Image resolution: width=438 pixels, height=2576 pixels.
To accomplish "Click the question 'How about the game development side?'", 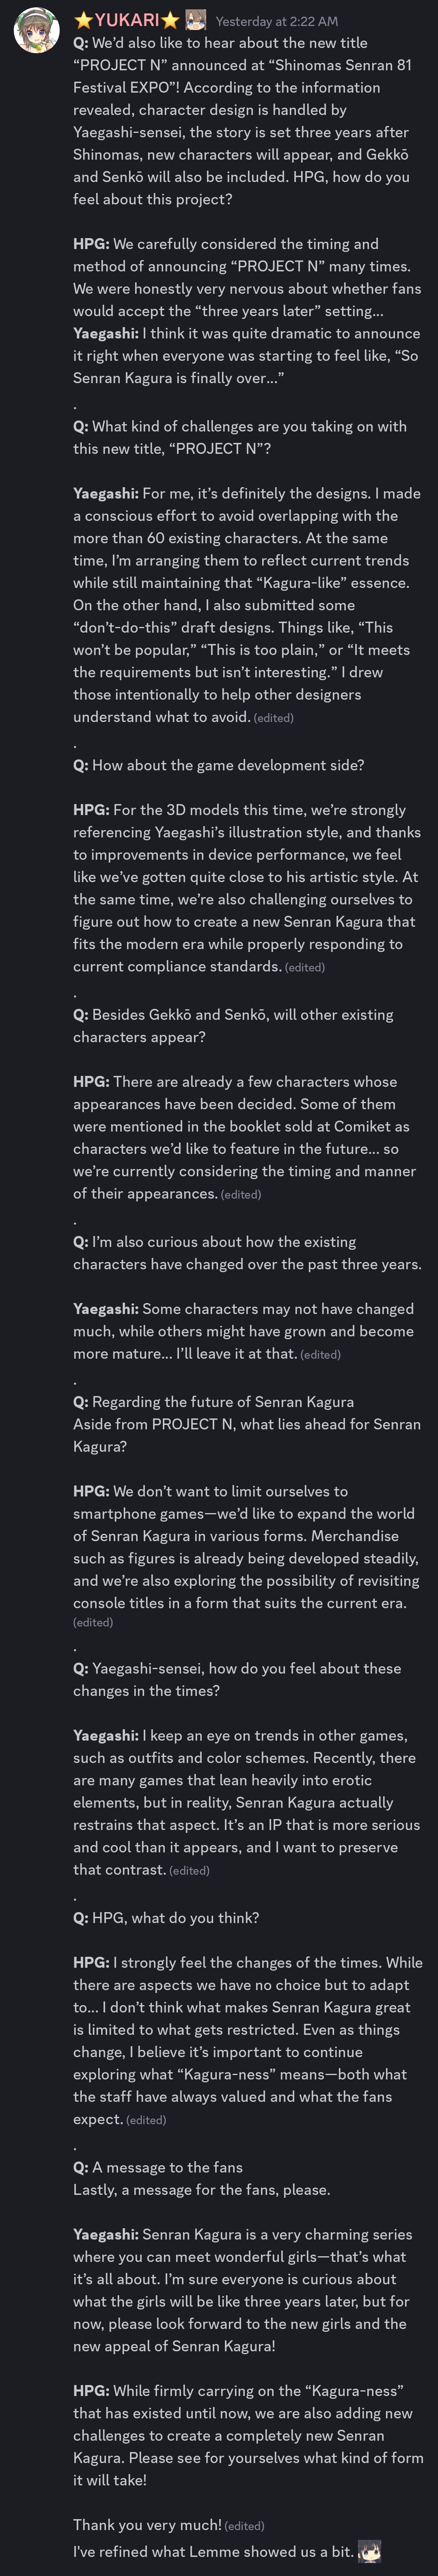I will [x=218, y=765].
